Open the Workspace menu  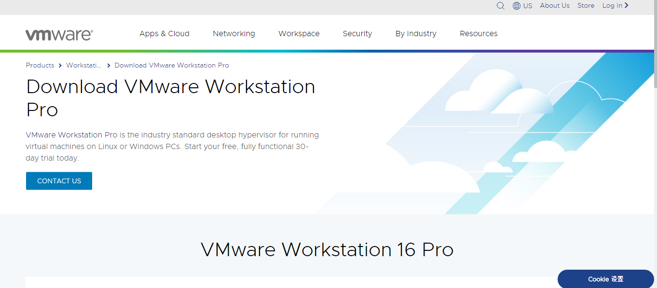(x=299, y=34)
